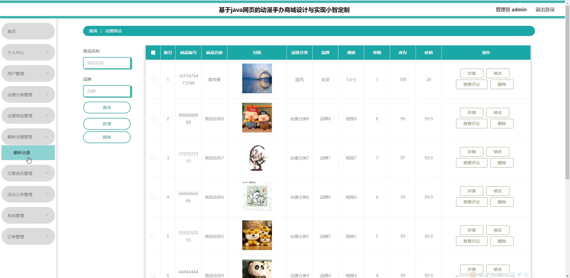Image resolution: width=570 pixels, height=278 pixels.
Task: Click 修改 for the 奥特曼 row
Action: pos(498,73)
